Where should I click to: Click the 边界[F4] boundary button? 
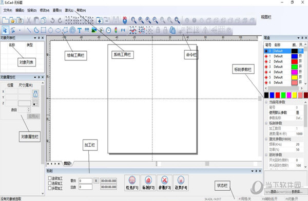[181, 183]
